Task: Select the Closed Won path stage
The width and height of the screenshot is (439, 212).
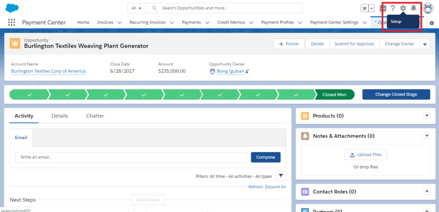Action: click(334, 95)
